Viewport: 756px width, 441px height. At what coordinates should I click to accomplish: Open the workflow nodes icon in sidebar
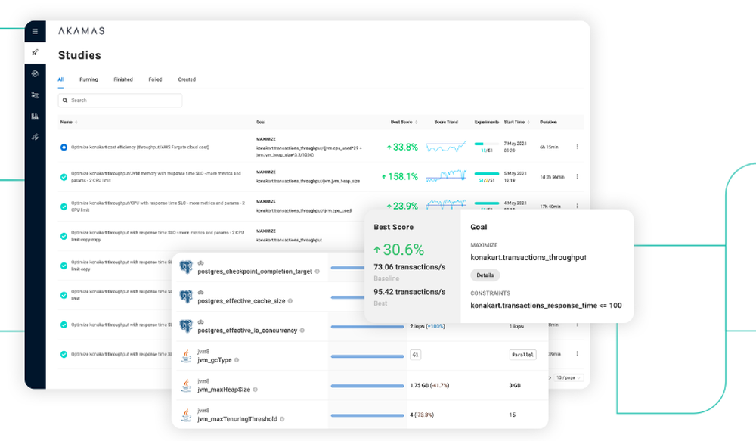35,95
